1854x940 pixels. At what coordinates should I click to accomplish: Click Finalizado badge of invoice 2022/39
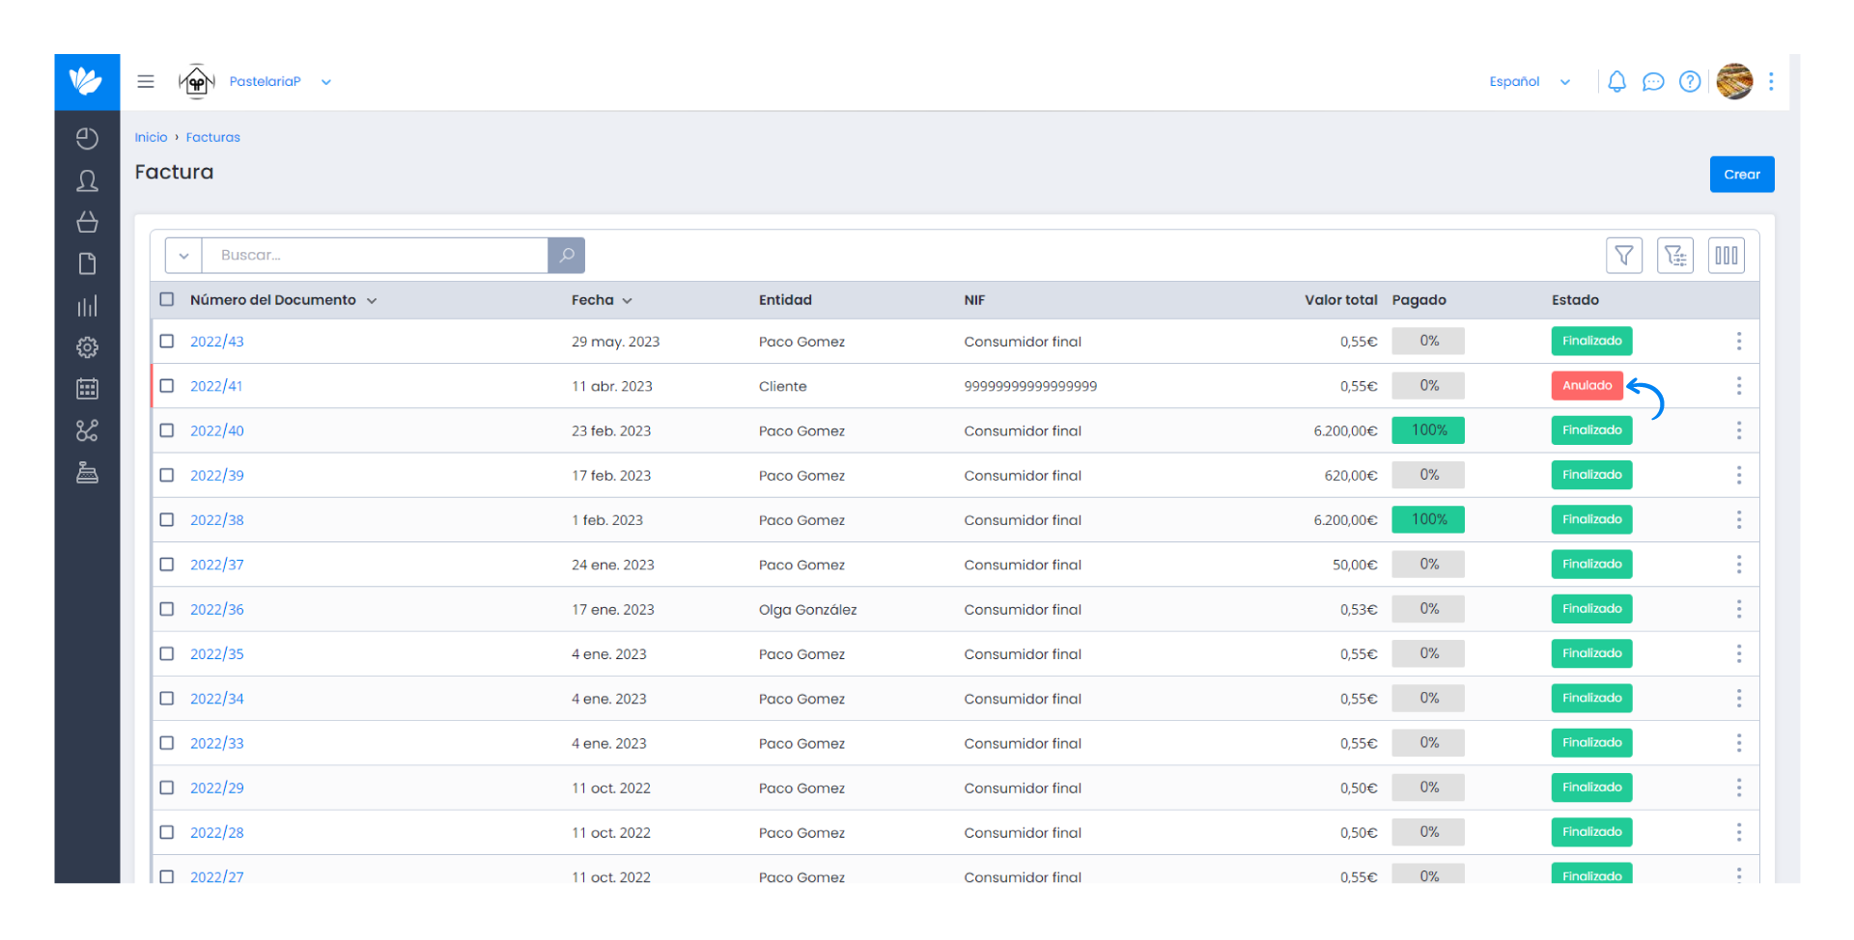tap(1592, 475)
